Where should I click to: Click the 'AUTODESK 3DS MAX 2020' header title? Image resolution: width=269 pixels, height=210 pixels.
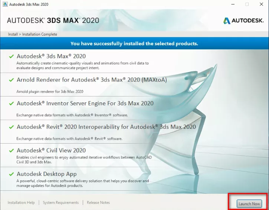tap(53, 20)
